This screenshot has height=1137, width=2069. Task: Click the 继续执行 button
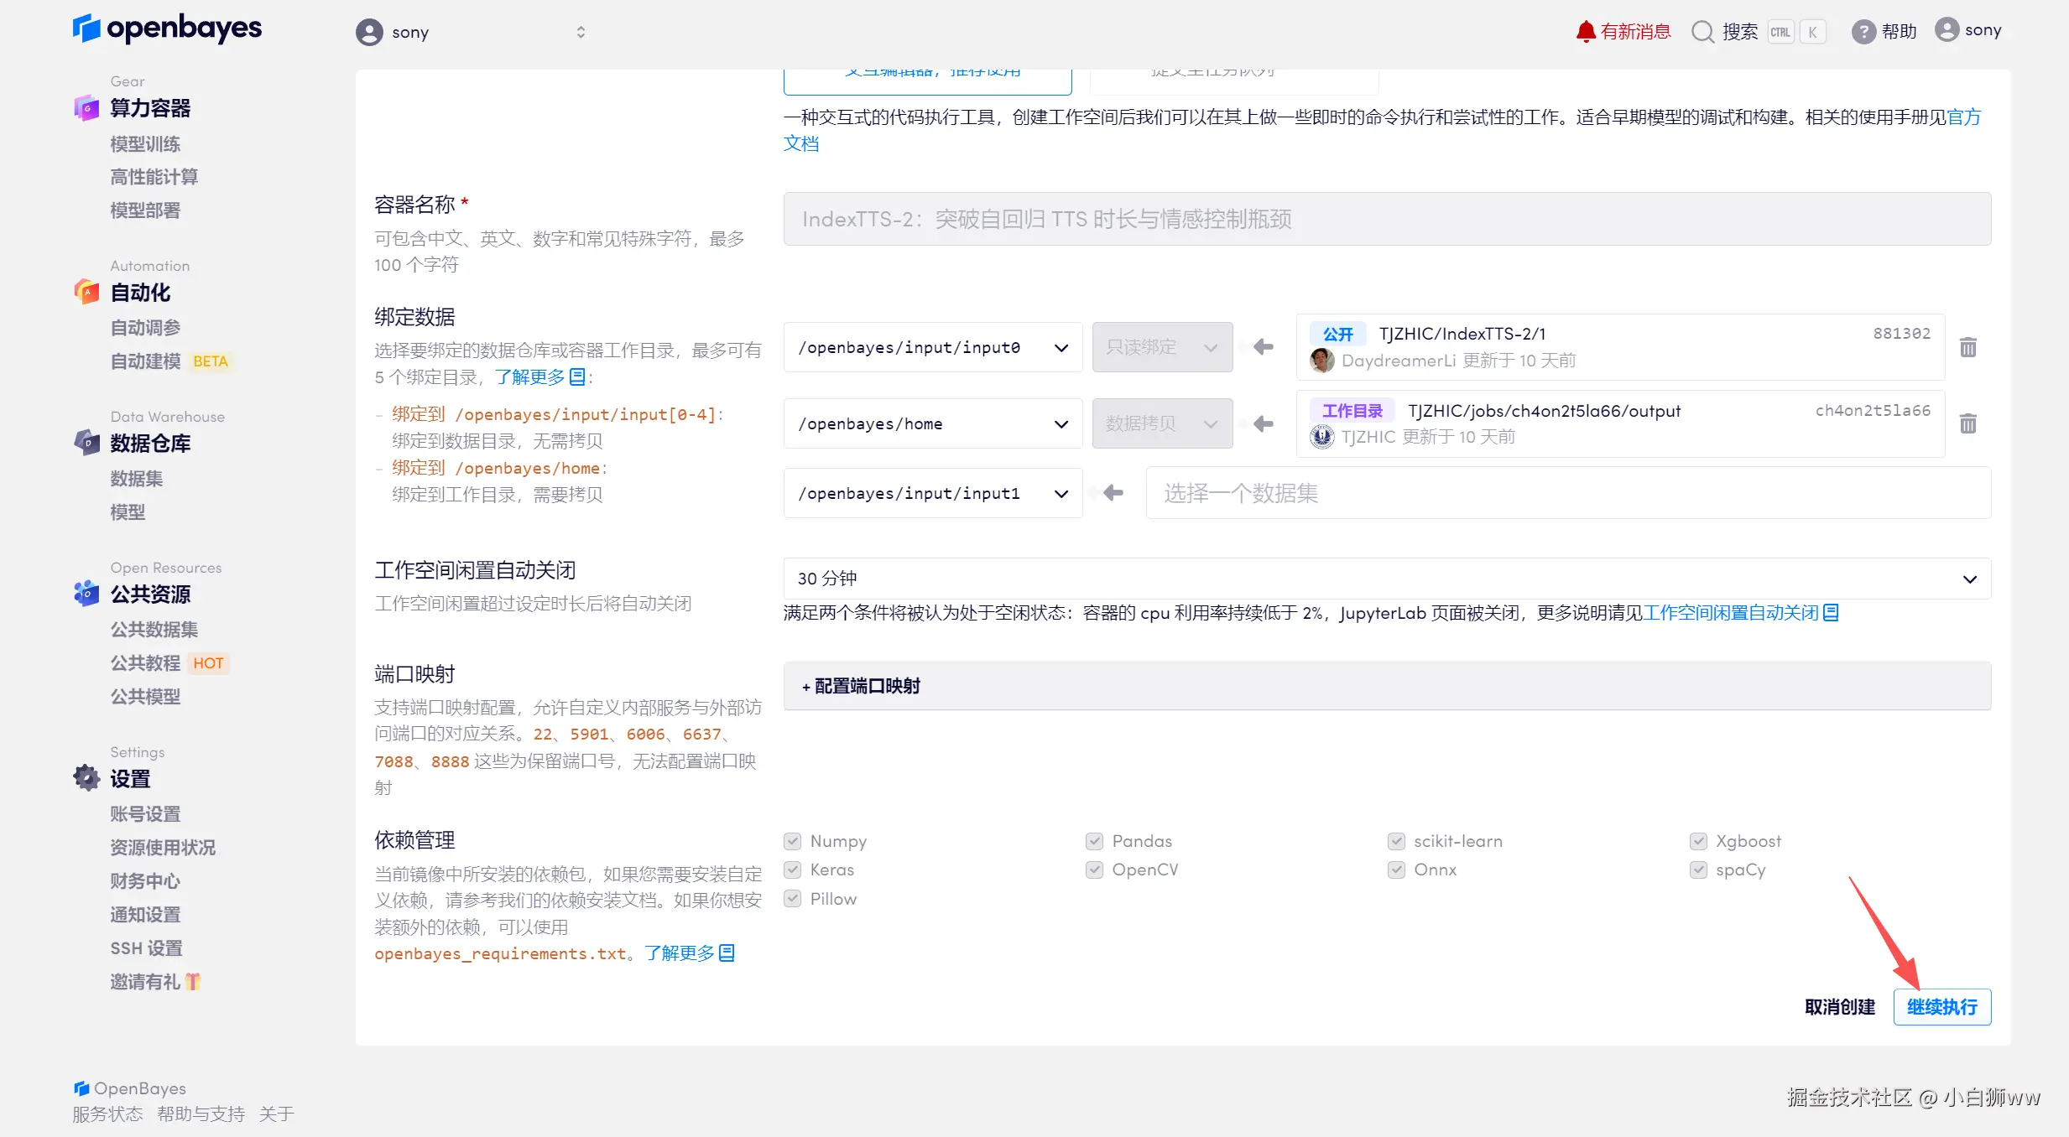coord(1941,1007)
